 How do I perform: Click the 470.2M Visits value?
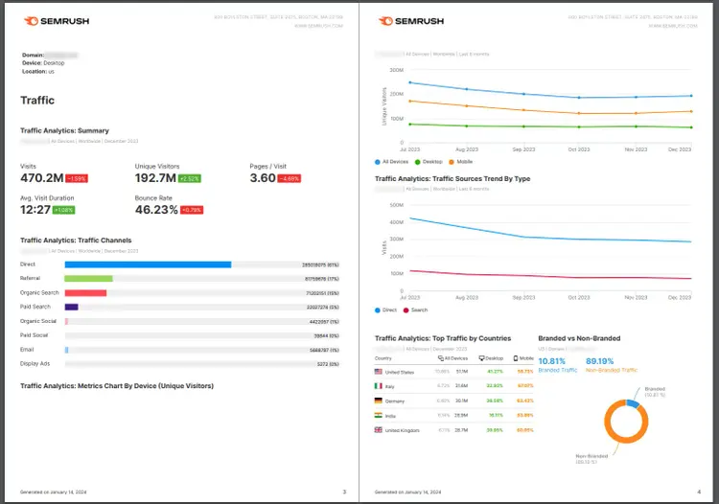pos(42,178)
